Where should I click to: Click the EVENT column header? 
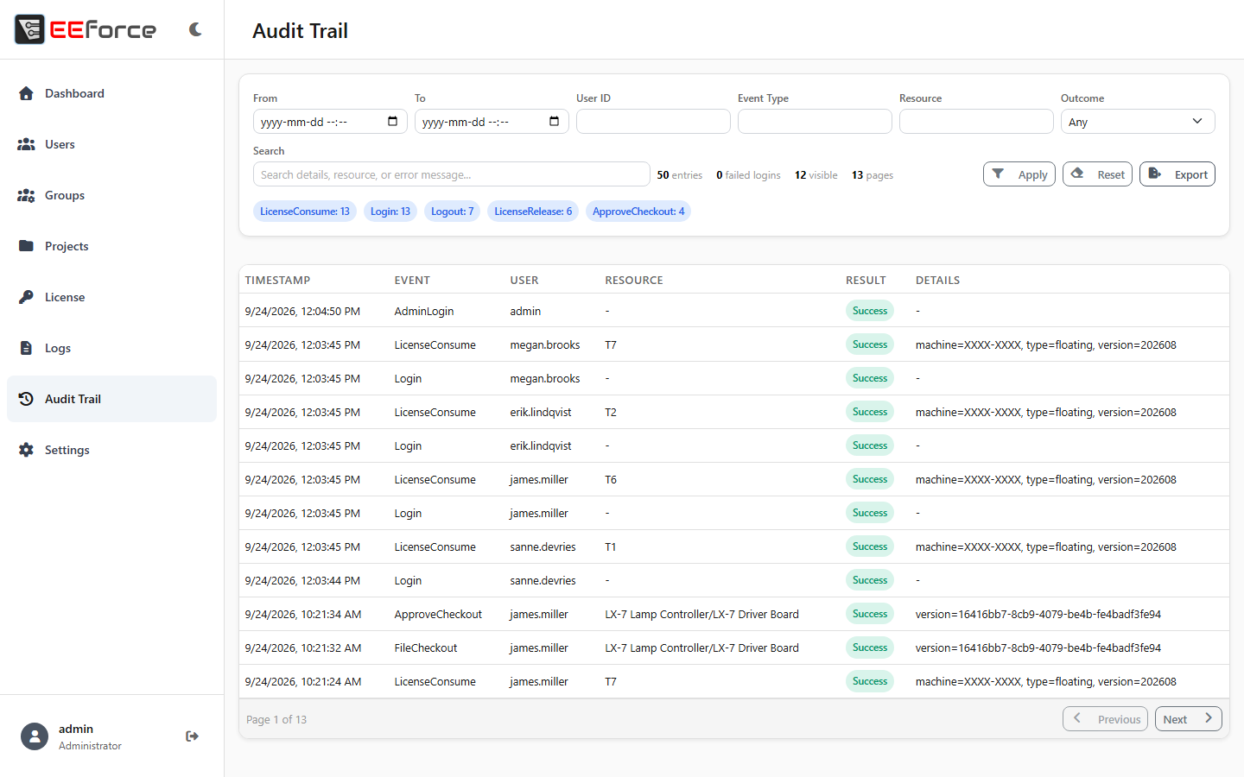tap(412, 281)
